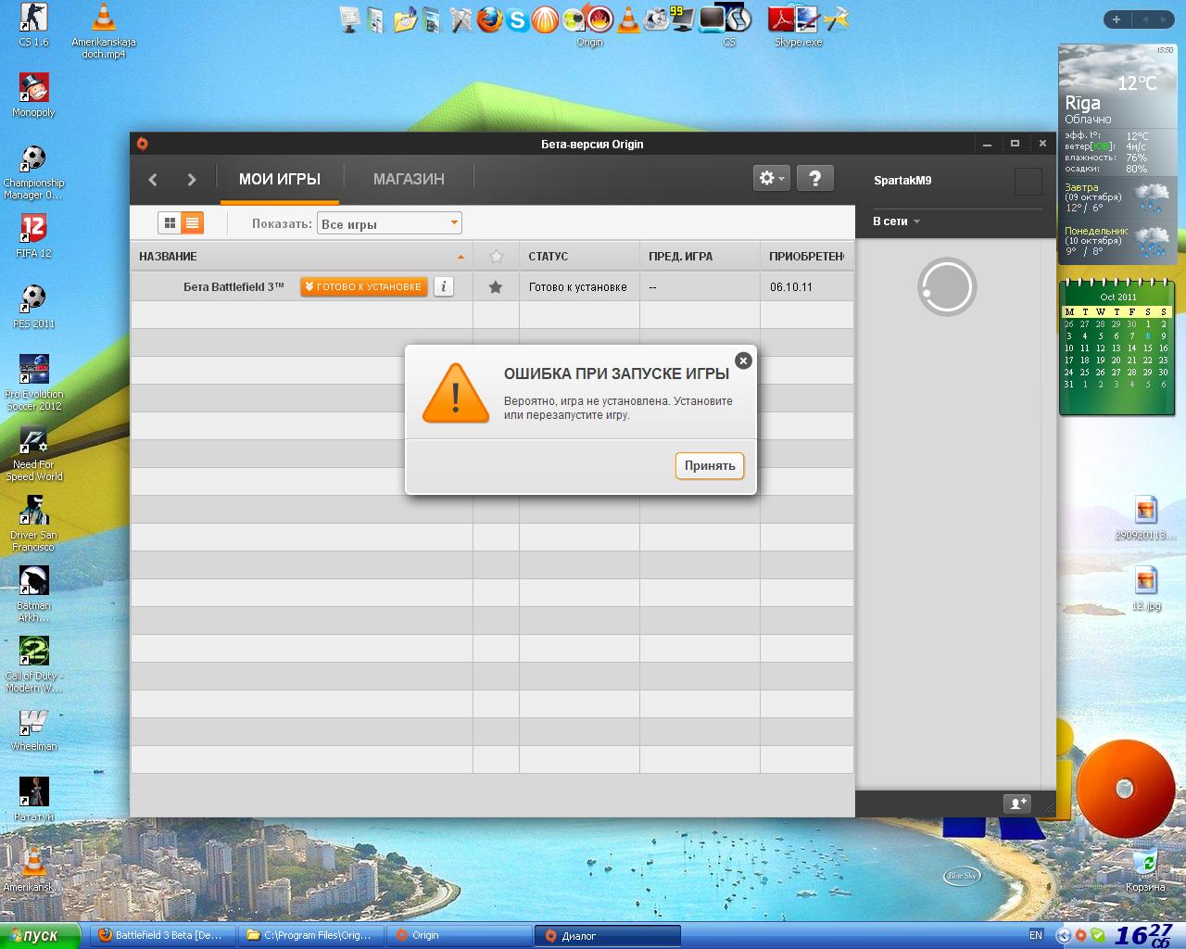Sort games by the ПРИОБРЕТЕН column
Viewport: 1186px width, 949px height.
pos(806,256)
